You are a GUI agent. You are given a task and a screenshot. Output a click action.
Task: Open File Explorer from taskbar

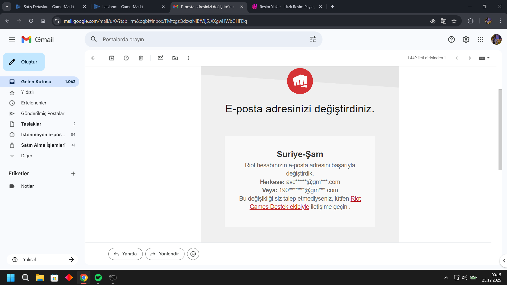[x=40, y=278]
